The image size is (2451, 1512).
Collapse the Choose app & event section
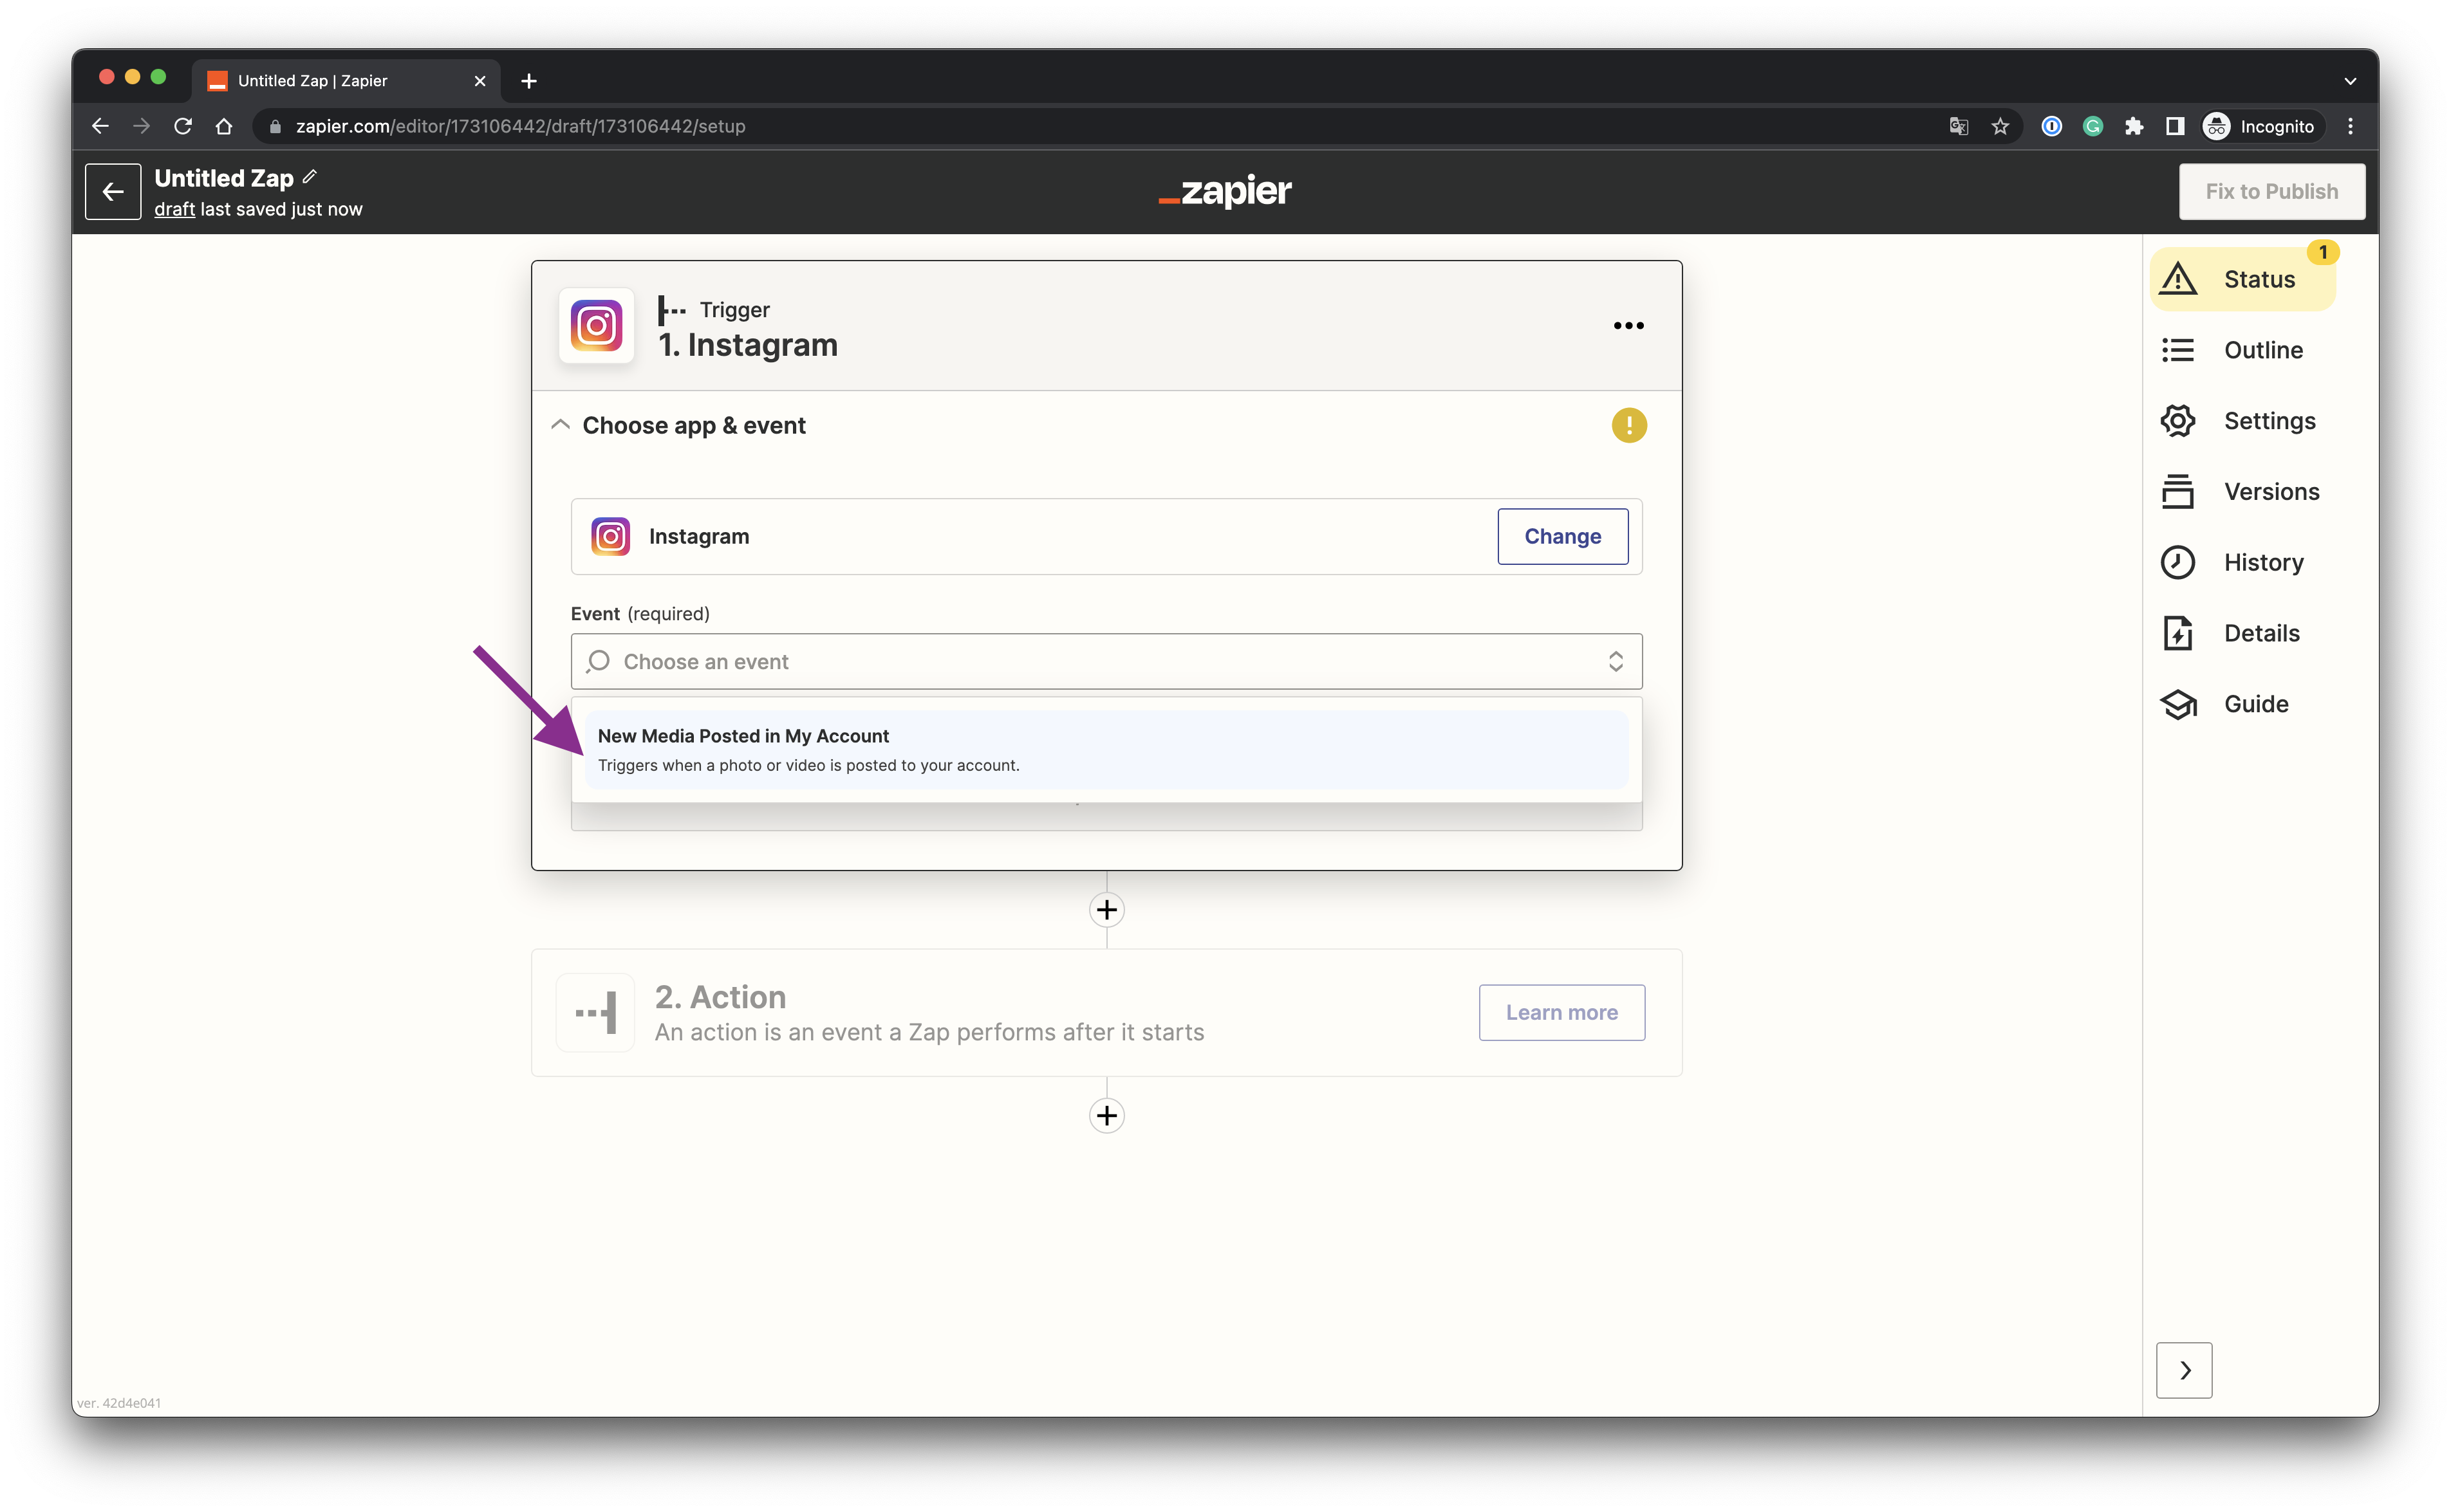click(560, 425)
